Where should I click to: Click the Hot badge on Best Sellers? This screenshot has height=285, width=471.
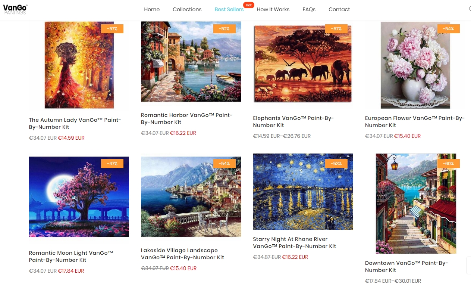click(248, 5)
